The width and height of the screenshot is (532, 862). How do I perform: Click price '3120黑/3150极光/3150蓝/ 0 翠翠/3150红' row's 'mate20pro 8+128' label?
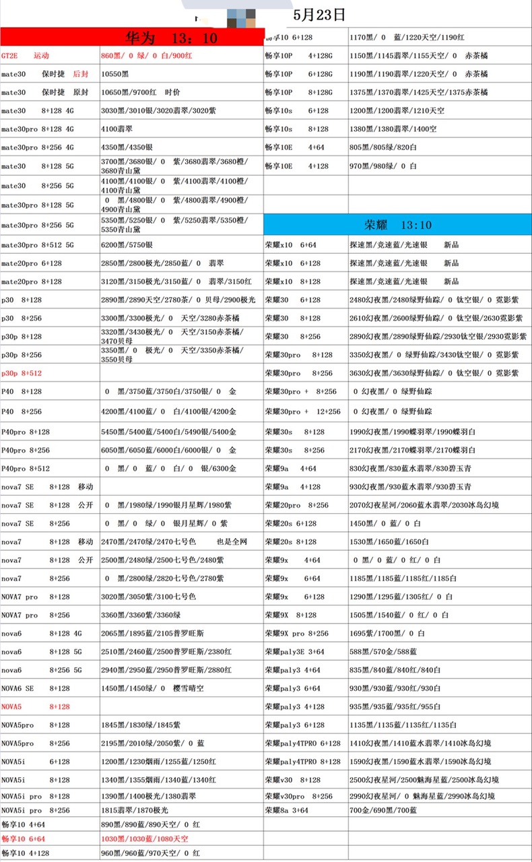[x=50, y=281]
